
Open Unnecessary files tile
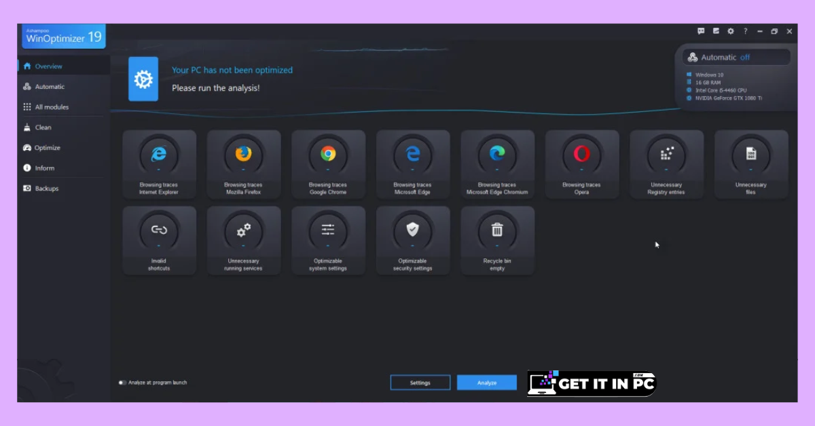click(751, 164)
